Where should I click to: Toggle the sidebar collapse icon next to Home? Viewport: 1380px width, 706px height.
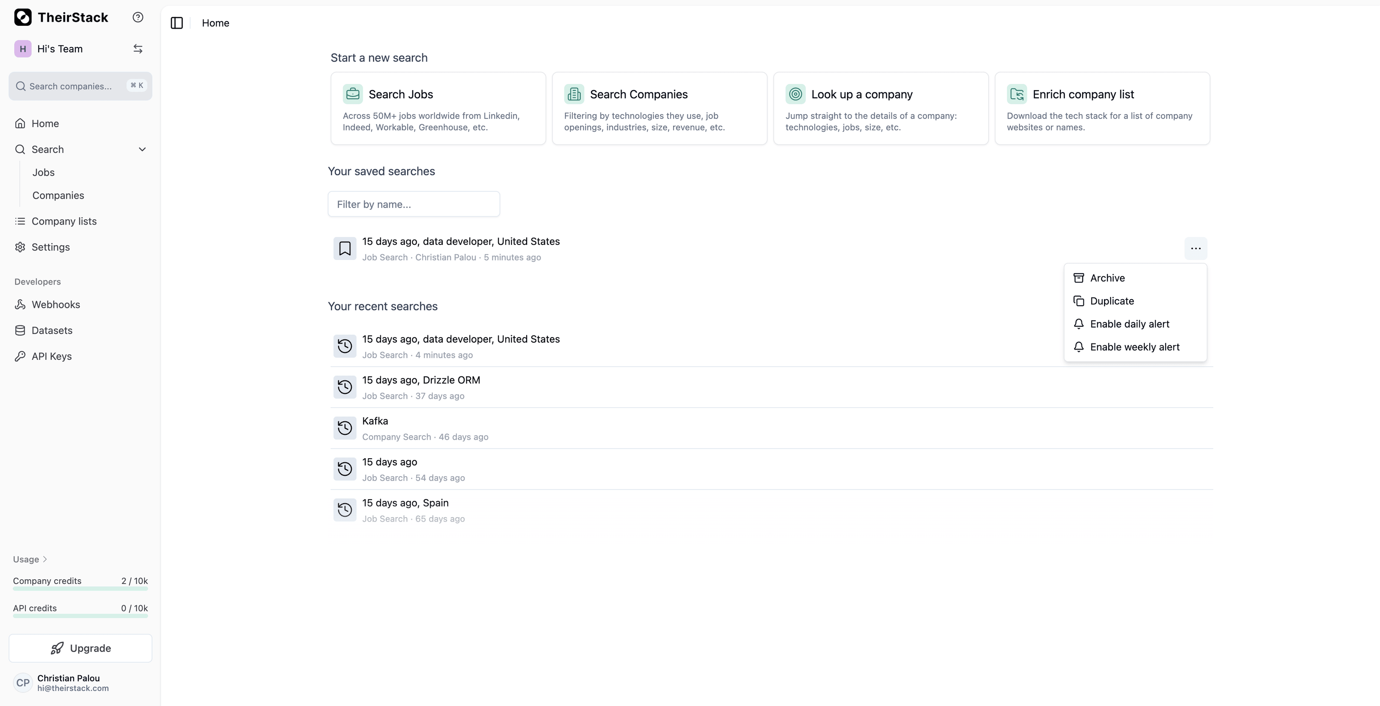click(177, 23)
